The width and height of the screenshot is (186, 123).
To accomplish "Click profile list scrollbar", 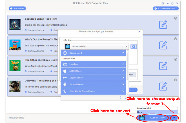I will coord(127,66).
